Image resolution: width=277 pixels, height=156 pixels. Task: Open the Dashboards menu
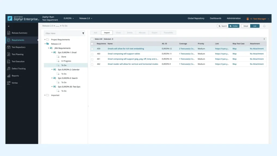click(x=215, y=18)
